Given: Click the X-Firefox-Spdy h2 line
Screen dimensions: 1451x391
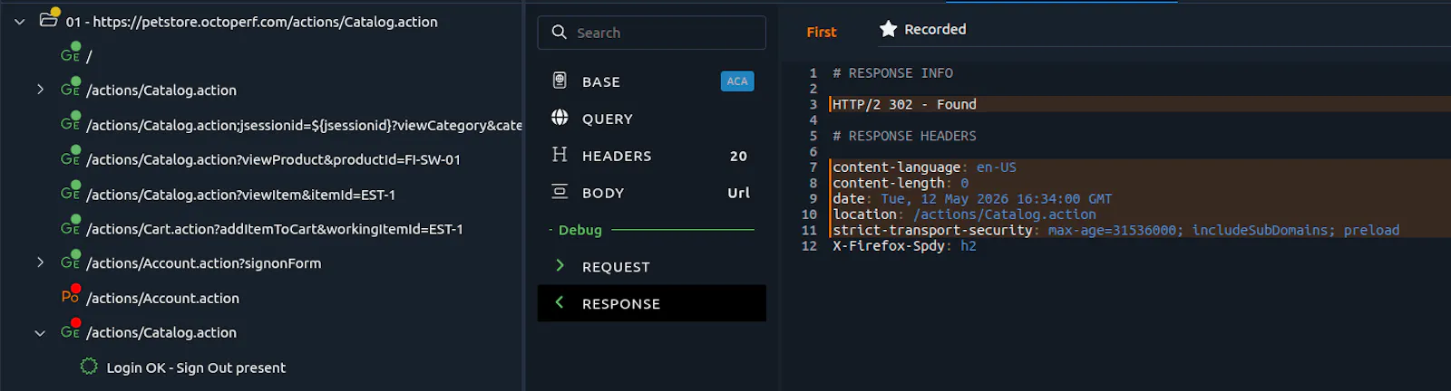Looking at the screenshot, I should point(904,246).
